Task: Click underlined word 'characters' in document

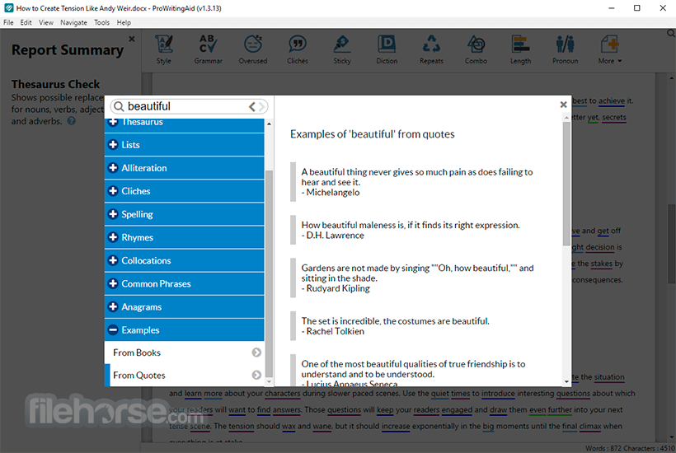Action: pyautogui.click(x=283, y=393)
